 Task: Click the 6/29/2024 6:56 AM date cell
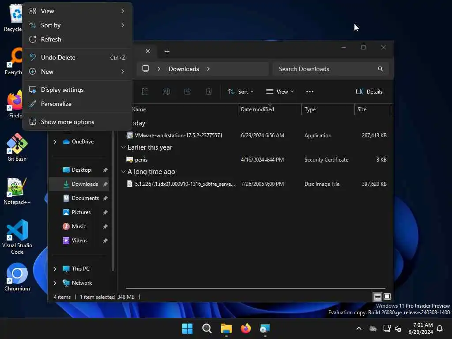point(262,136)
